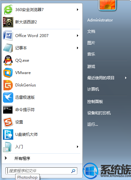
Task: Open 计算机 from right pane
Action: pos(93,89)
